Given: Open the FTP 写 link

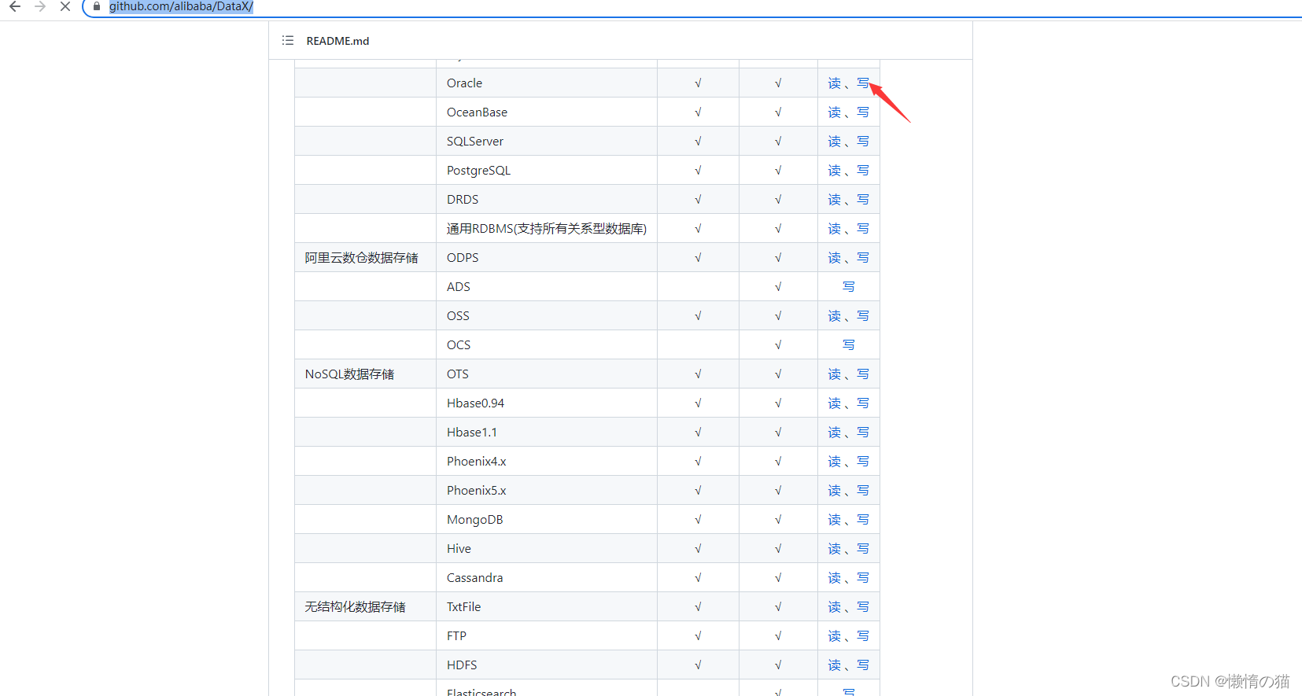Looking at the screenshot, I should 863,636.
